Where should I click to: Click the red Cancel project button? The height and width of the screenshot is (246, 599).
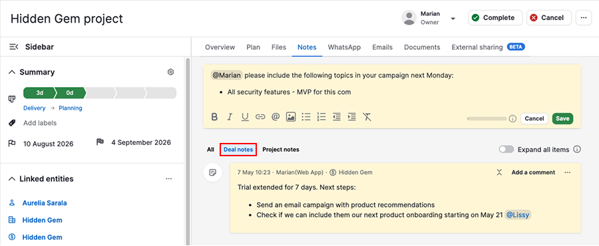click(x=549, y=18)
